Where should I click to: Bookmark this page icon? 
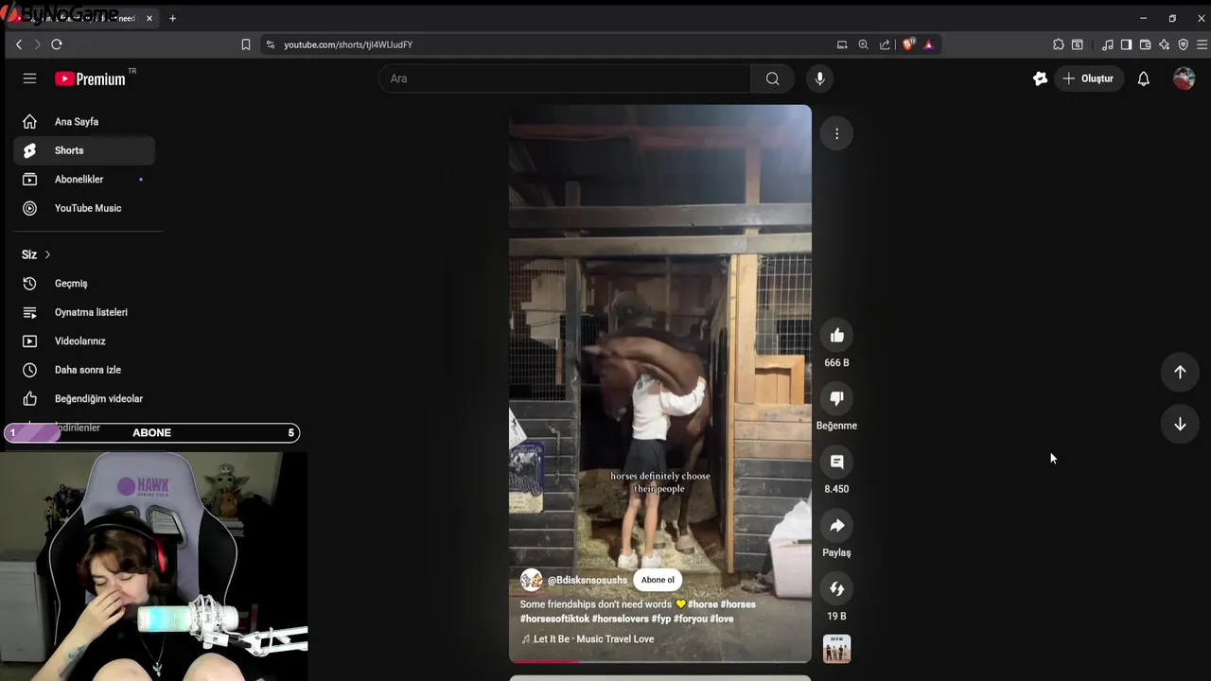(x=246, y=44)
